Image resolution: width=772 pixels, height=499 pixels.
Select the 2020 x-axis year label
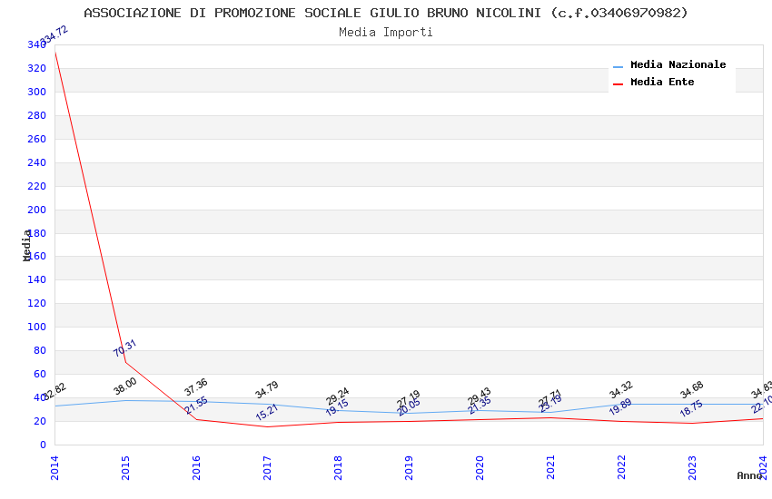pyautogui.click(x=480, y=467)
